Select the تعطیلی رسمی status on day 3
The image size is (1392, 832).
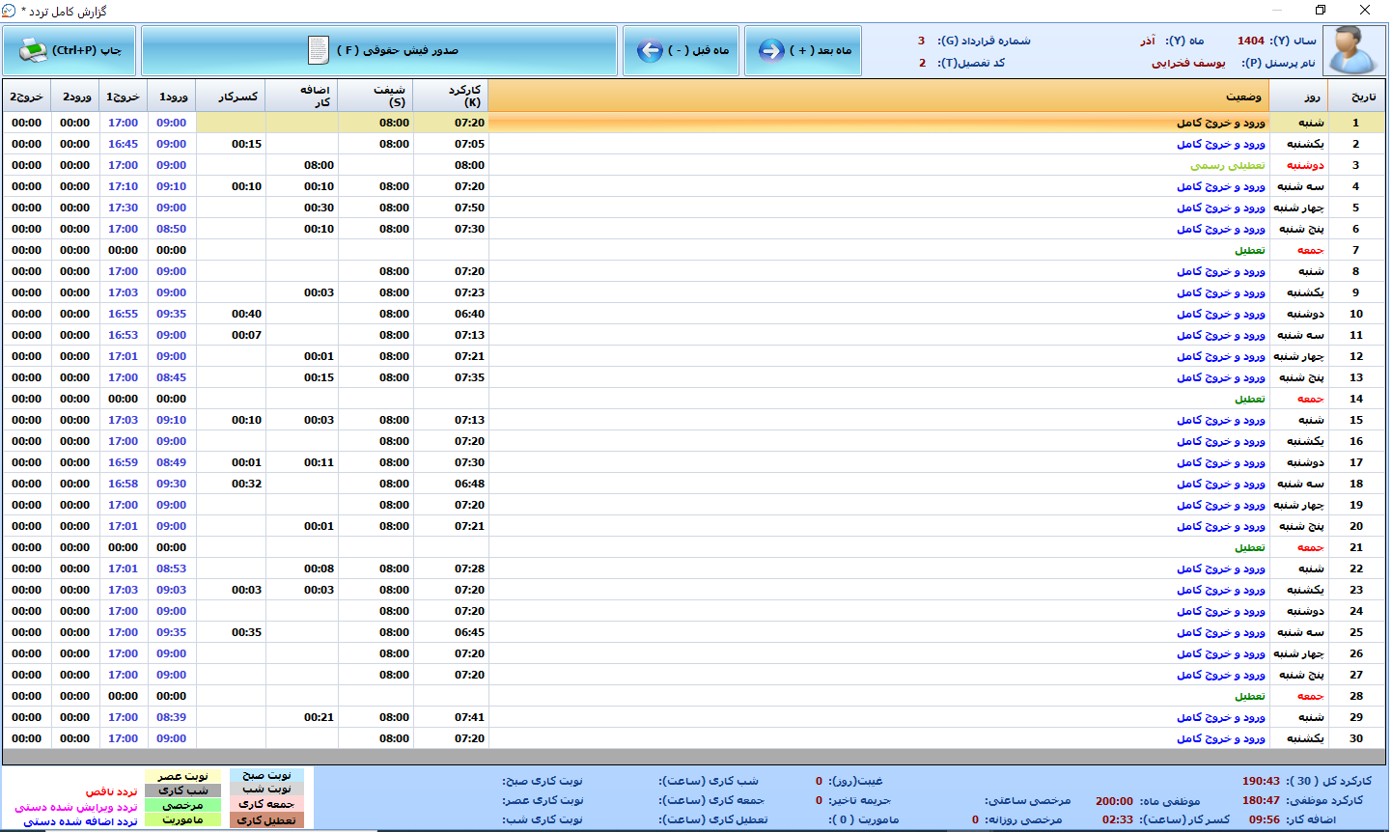click(x=1227, y=165)
